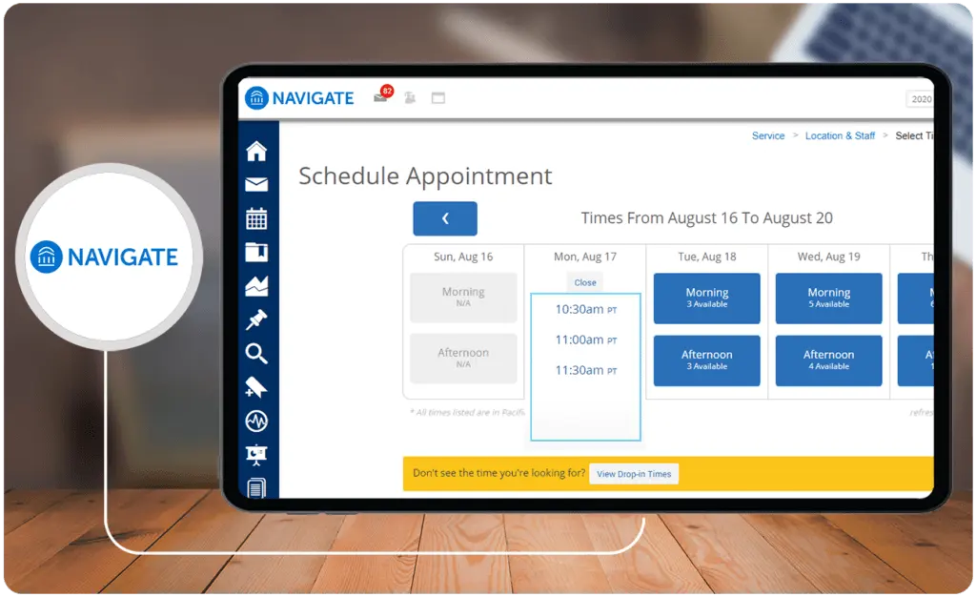Choose the 11:30am PT time slot
Image resolution: width=976 pixels, height=597 pixels.
586,370
